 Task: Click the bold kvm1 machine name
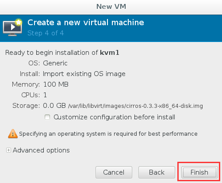110,53
